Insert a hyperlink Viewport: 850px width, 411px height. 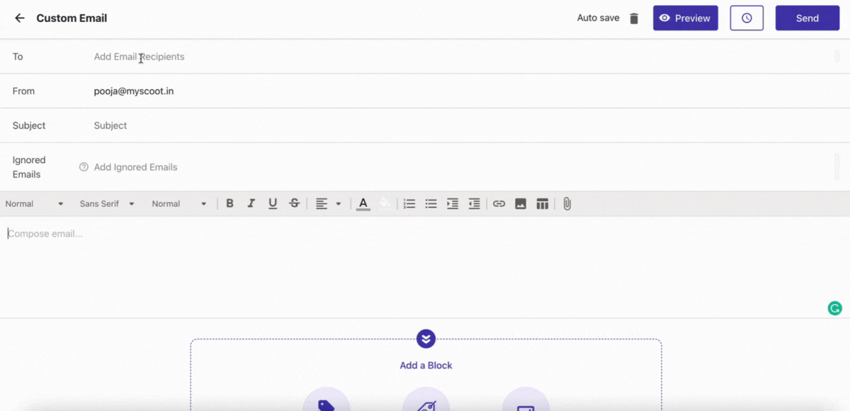pyautogui.click(x=499, y=203)
